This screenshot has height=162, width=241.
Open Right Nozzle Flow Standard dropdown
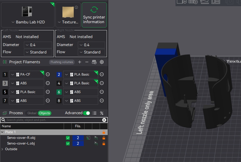[91, 52]
